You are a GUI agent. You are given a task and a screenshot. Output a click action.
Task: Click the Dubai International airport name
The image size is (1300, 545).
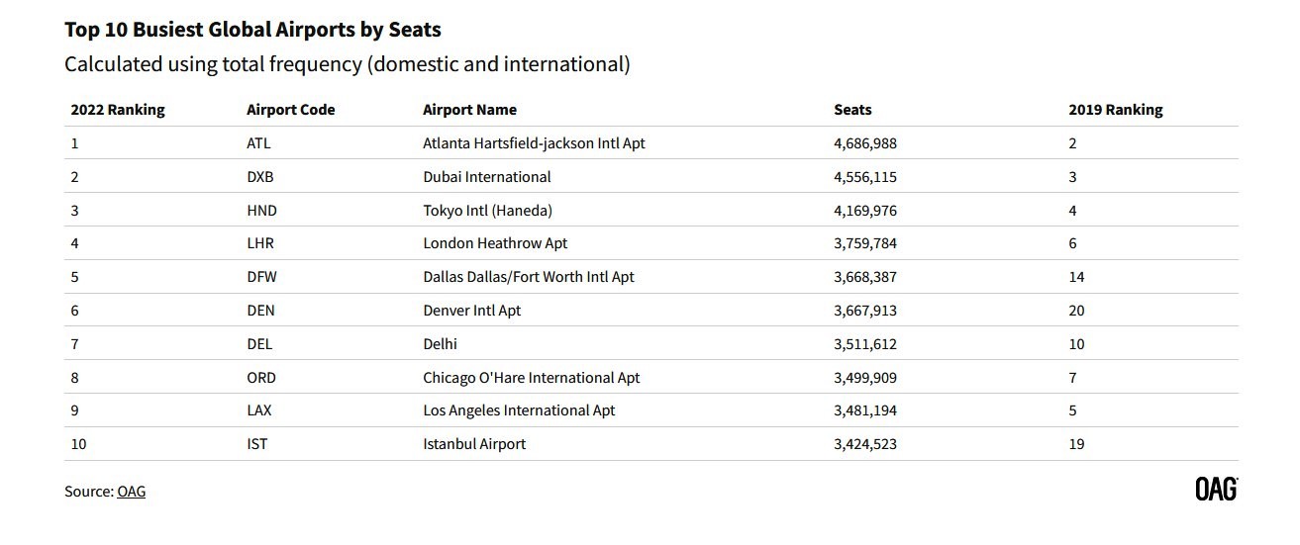[x=487, y=177]
